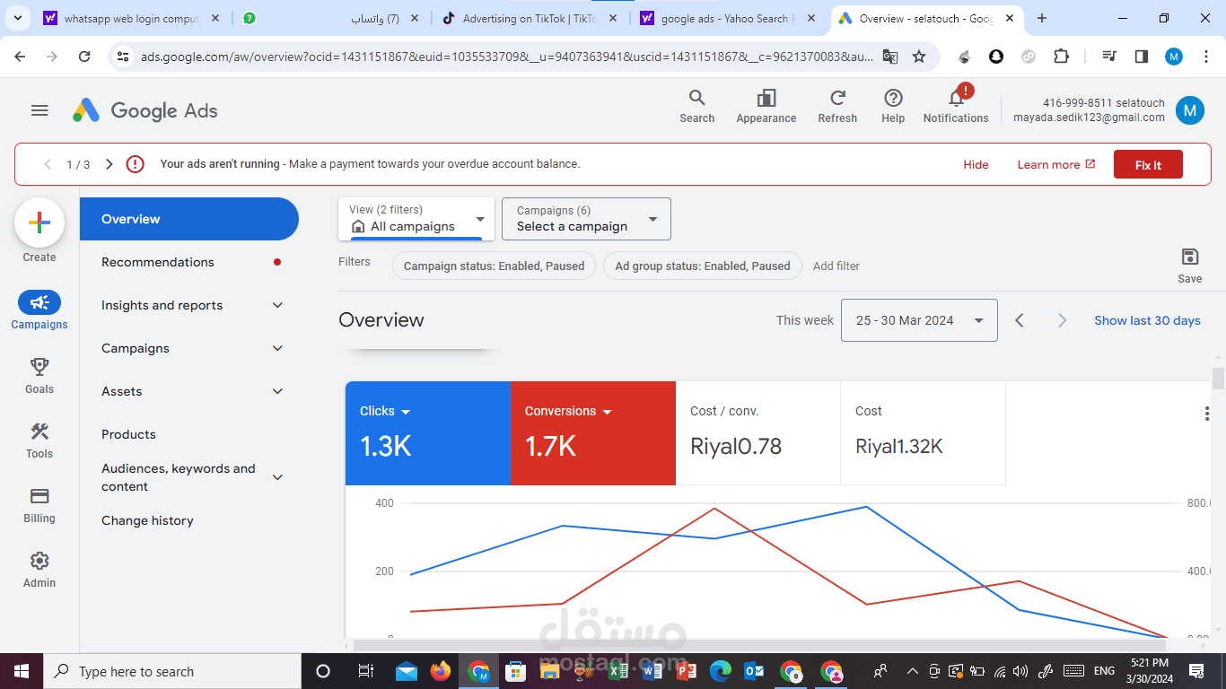Click the Campaign status: Enabled, Paused filter chip
This screenshot has height=689, width=1226.
click(494, 266)
